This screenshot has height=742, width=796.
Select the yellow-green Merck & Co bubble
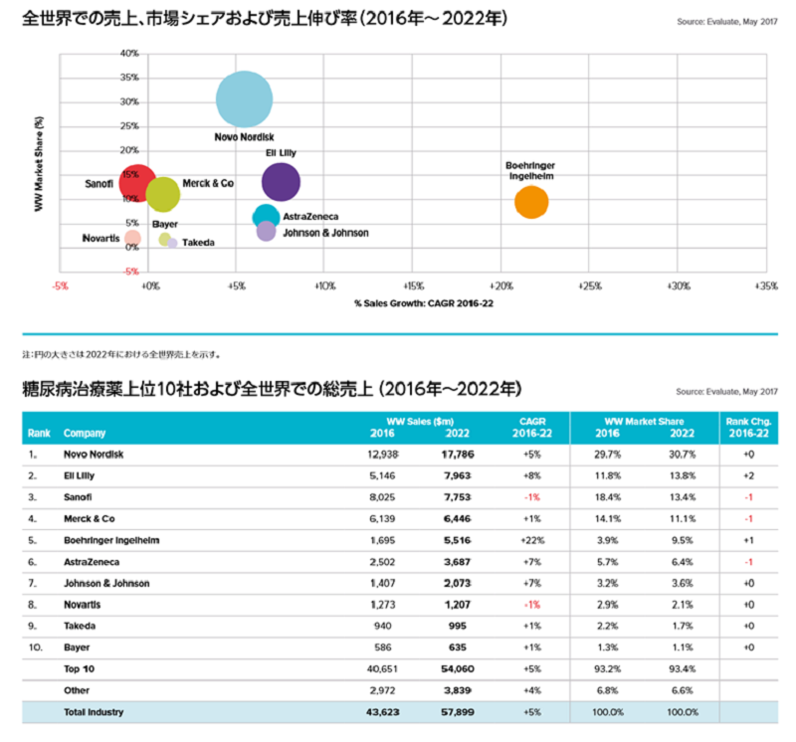[x=163, y=194]
